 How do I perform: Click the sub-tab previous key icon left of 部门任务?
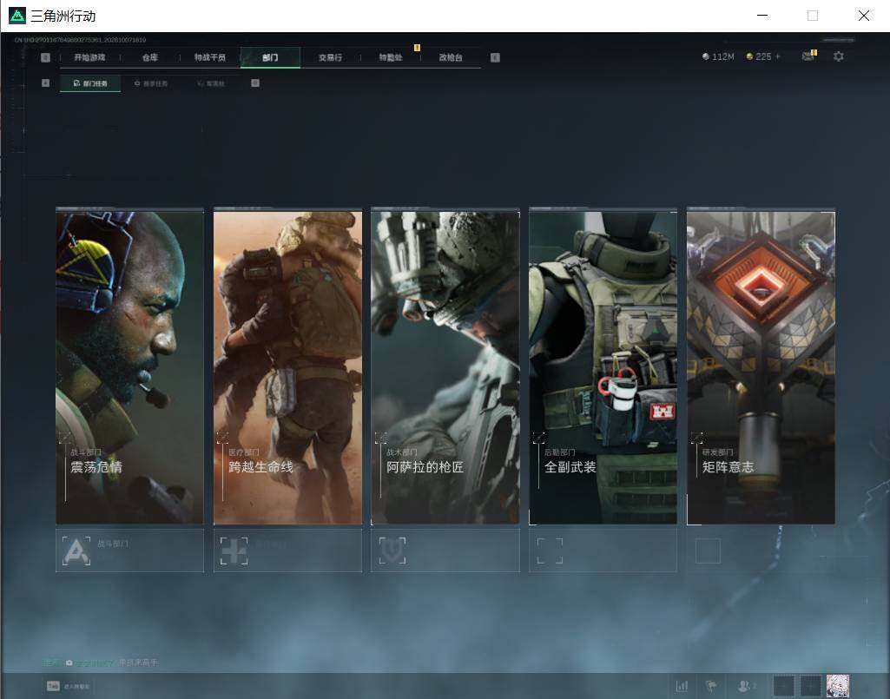point(45,82)
